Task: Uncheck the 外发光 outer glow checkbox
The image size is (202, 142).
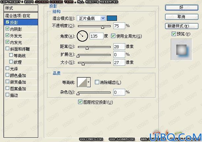Action: tap(8, 35)
